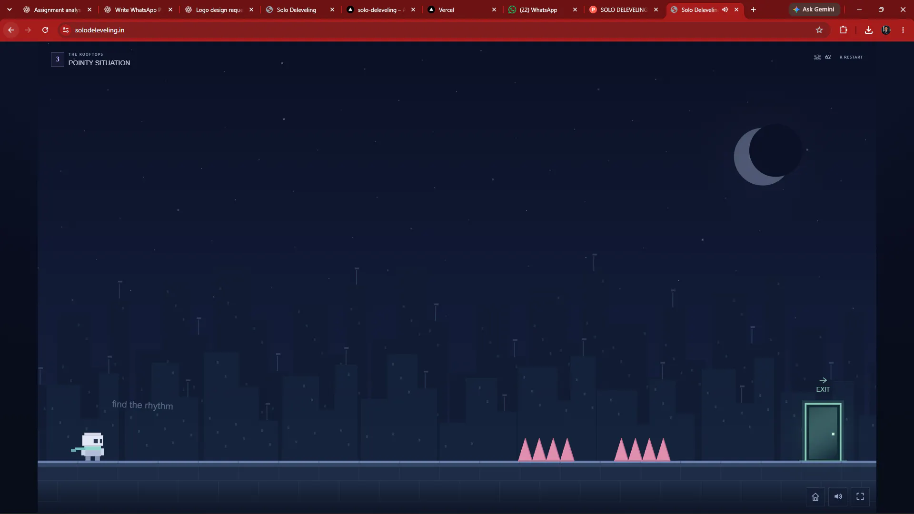Open Chrome three-dot menu

903,30
